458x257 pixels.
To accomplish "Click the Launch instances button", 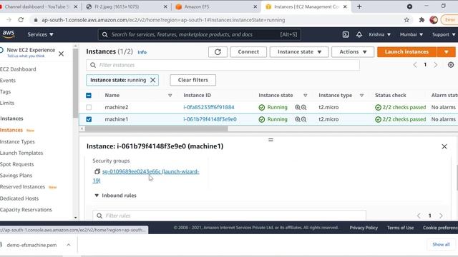I will point(406,52).
